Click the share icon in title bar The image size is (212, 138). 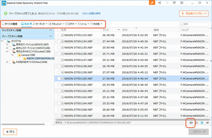160,3
